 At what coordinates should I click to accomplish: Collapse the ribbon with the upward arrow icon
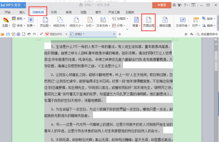click(x=193, y=5)
